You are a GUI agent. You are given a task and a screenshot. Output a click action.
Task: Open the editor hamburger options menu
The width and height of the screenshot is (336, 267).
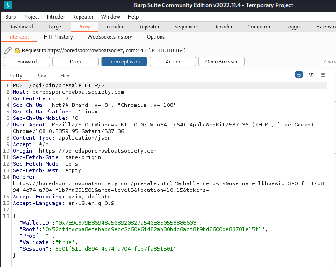click(x=323, y=75)
